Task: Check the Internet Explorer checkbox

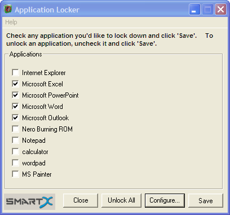Action: 15,72
